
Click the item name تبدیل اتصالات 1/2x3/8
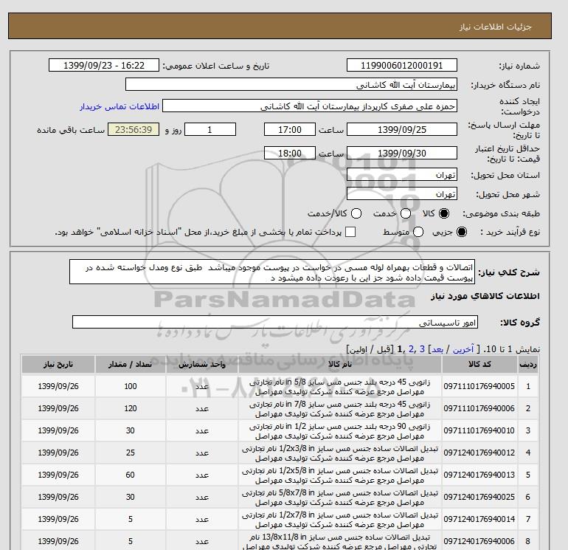340,453
